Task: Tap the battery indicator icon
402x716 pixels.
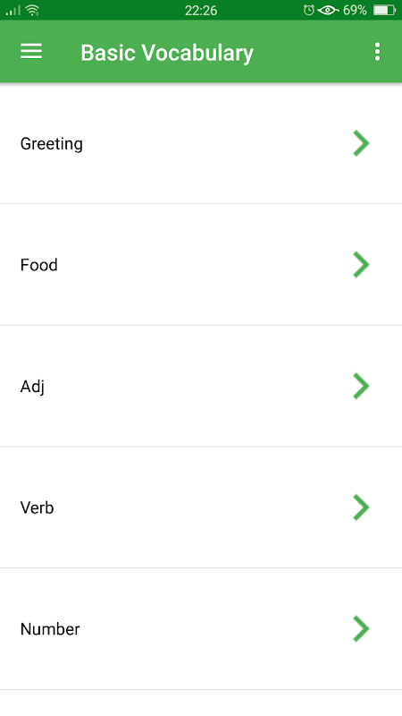Action: 384,10
